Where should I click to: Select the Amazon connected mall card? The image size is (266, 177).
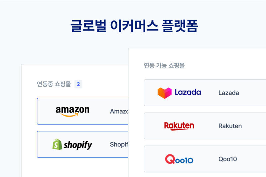click(x=82, y=111)
